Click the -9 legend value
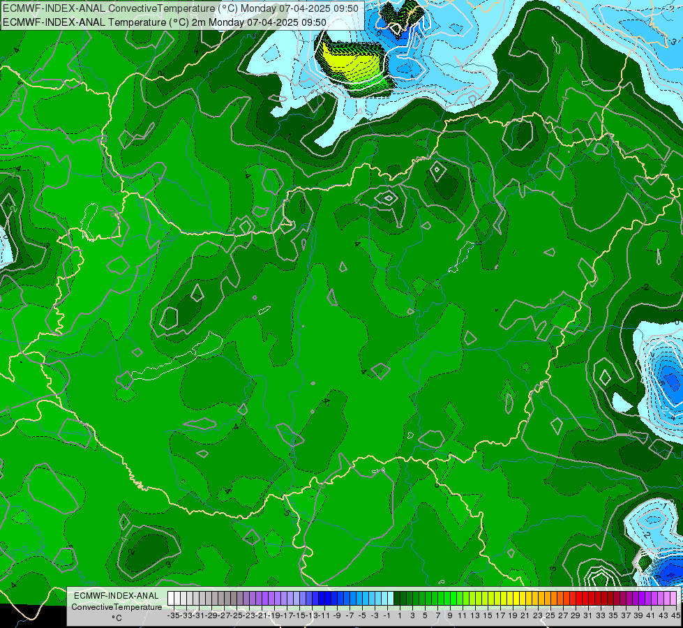Viewport: 683px width, 628px height. point(337,615)
